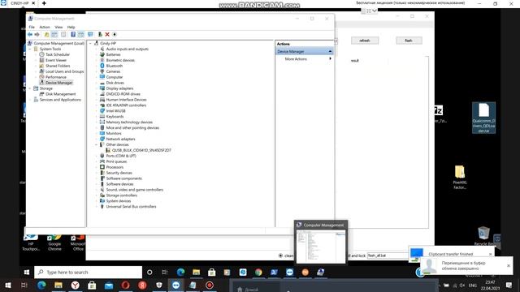This screenshot has width=520, height=292.
Task: Select Display adapters category
Action: [x=119, y=88]
